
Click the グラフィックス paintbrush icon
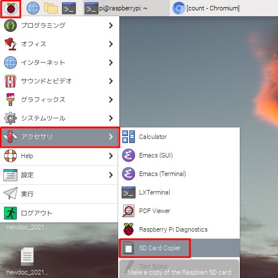(10, 100)
